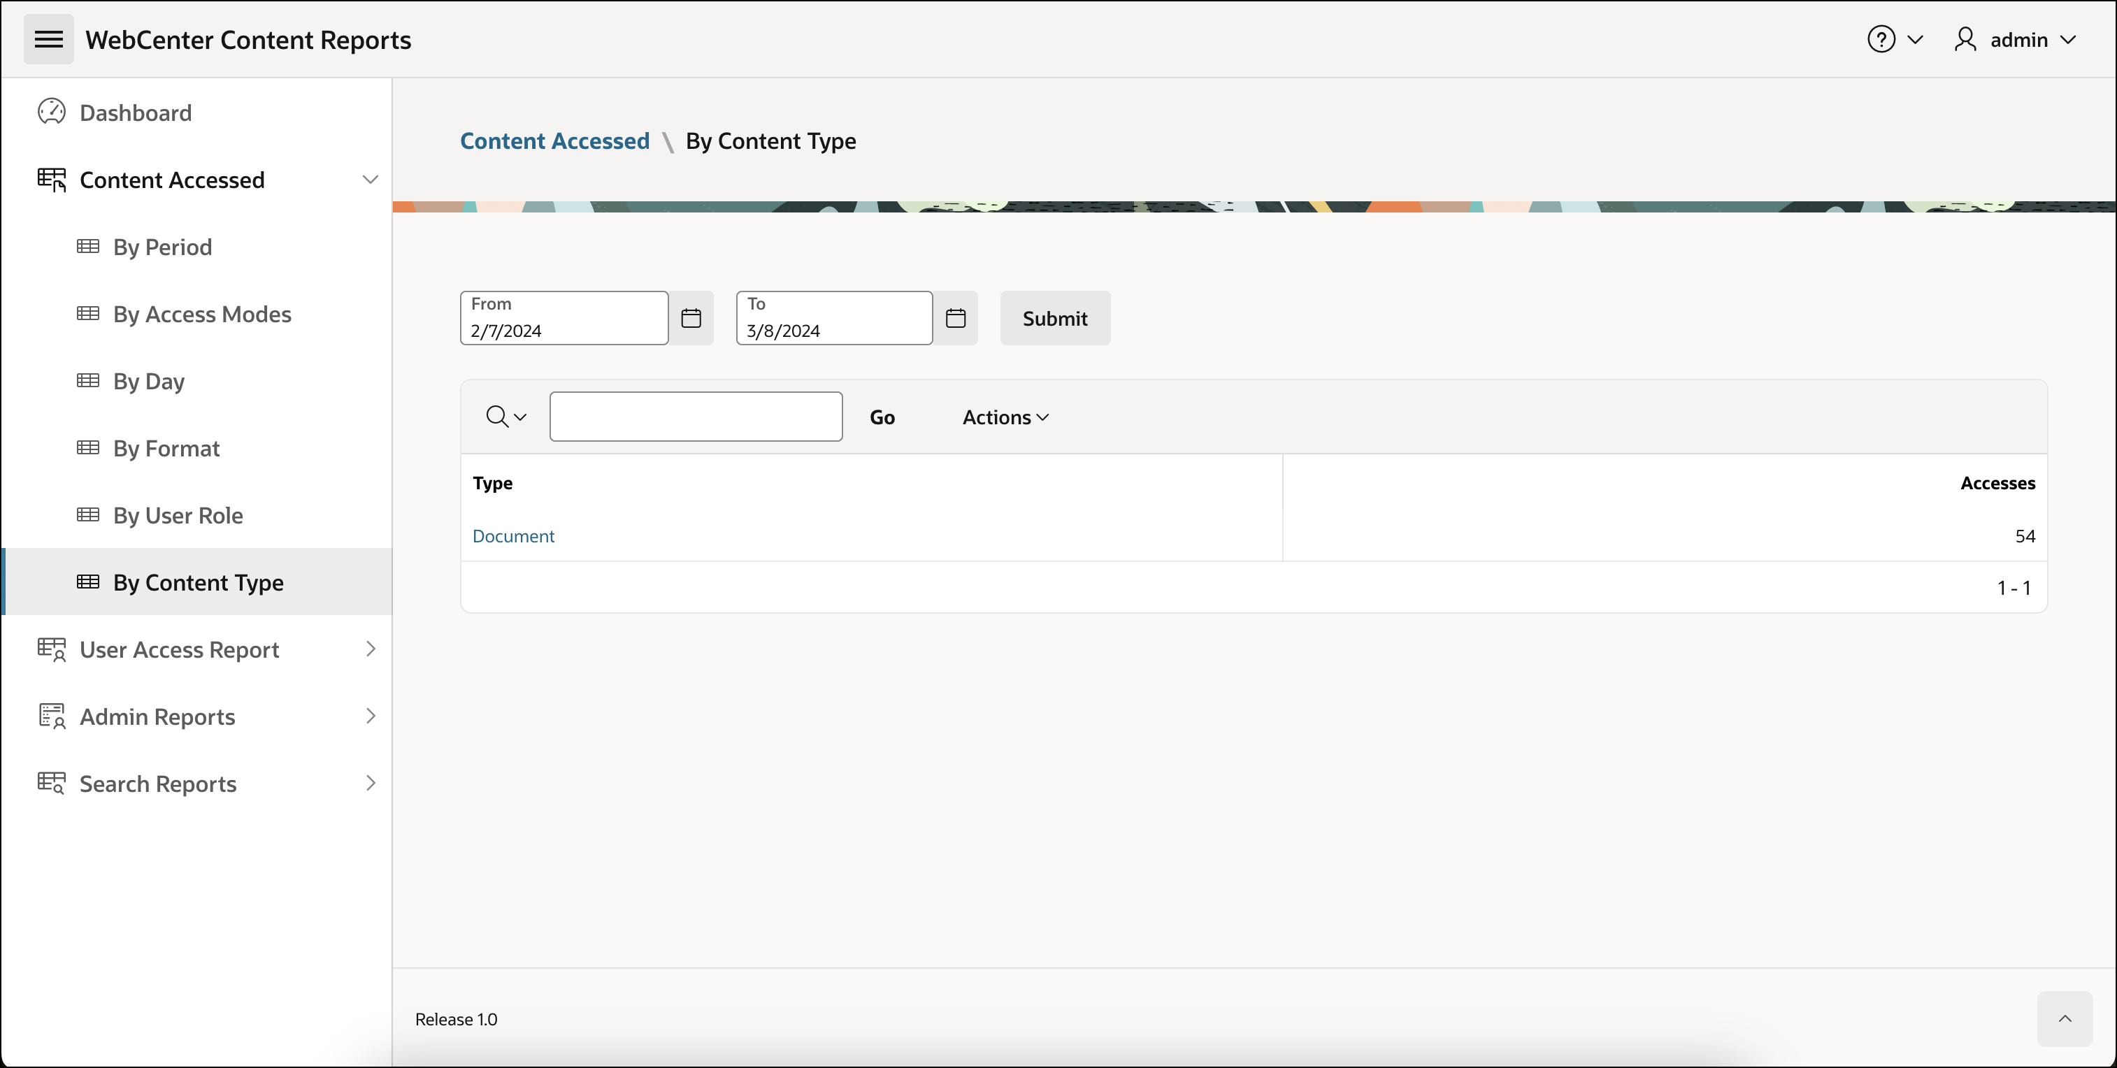Click the Type column header
This screenshot has height=1068, width=2117.
point(492,483)
